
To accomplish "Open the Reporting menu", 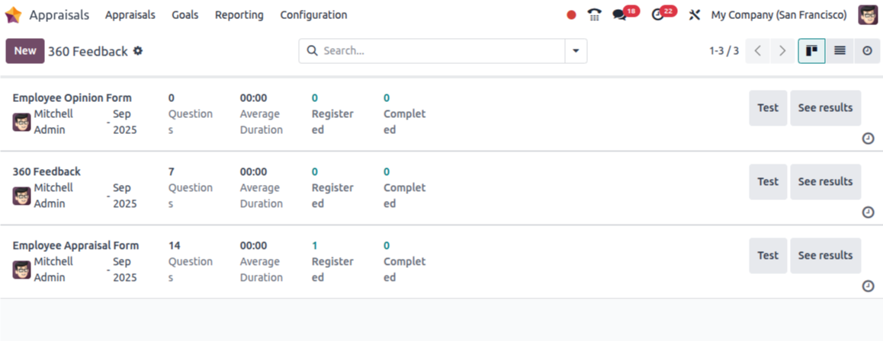I will pyautogui.click(x=239, y=15).
